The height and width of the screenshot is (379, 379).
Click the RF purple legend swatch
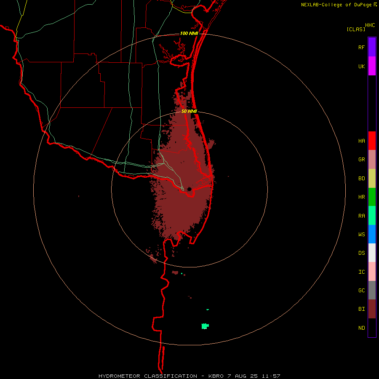372,47
